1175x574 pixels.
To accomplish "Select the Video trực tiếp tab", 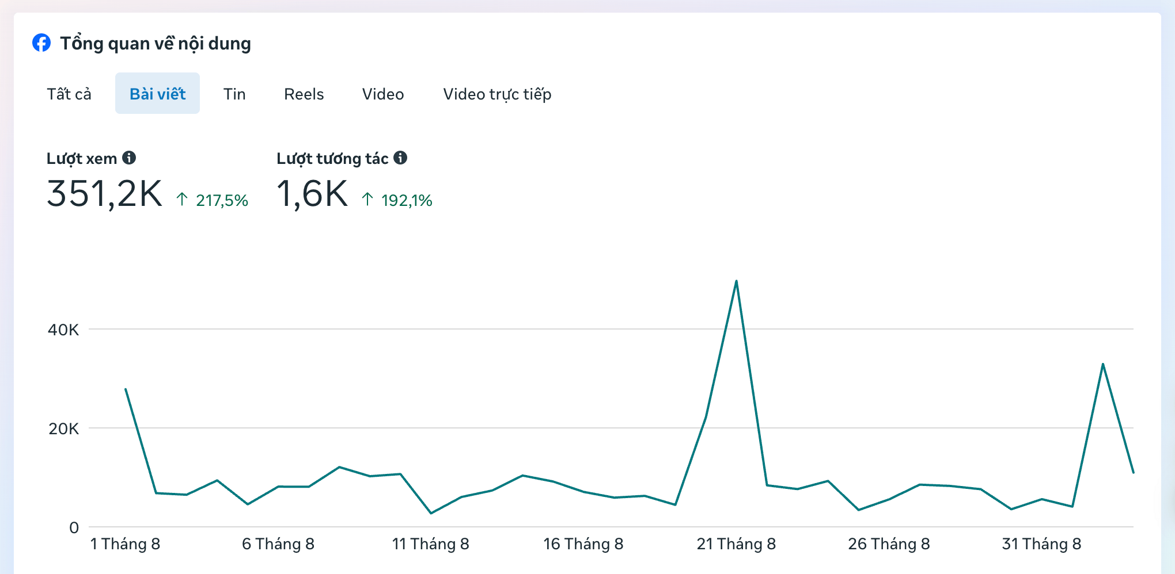I will 497,94.
